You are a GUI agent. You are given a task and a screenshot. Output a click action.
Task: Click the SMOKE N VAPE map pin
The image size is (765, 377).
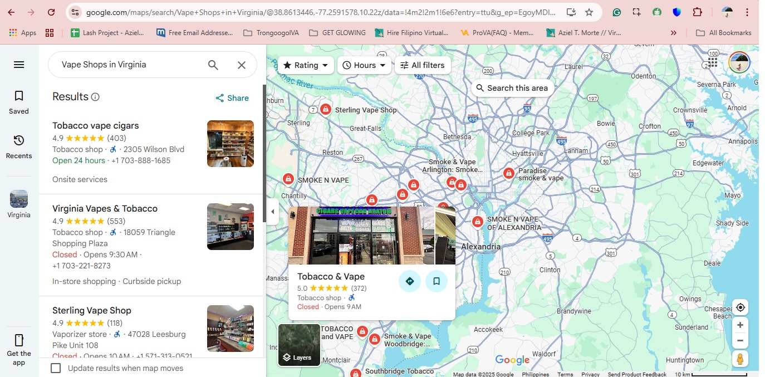[288, 179]
